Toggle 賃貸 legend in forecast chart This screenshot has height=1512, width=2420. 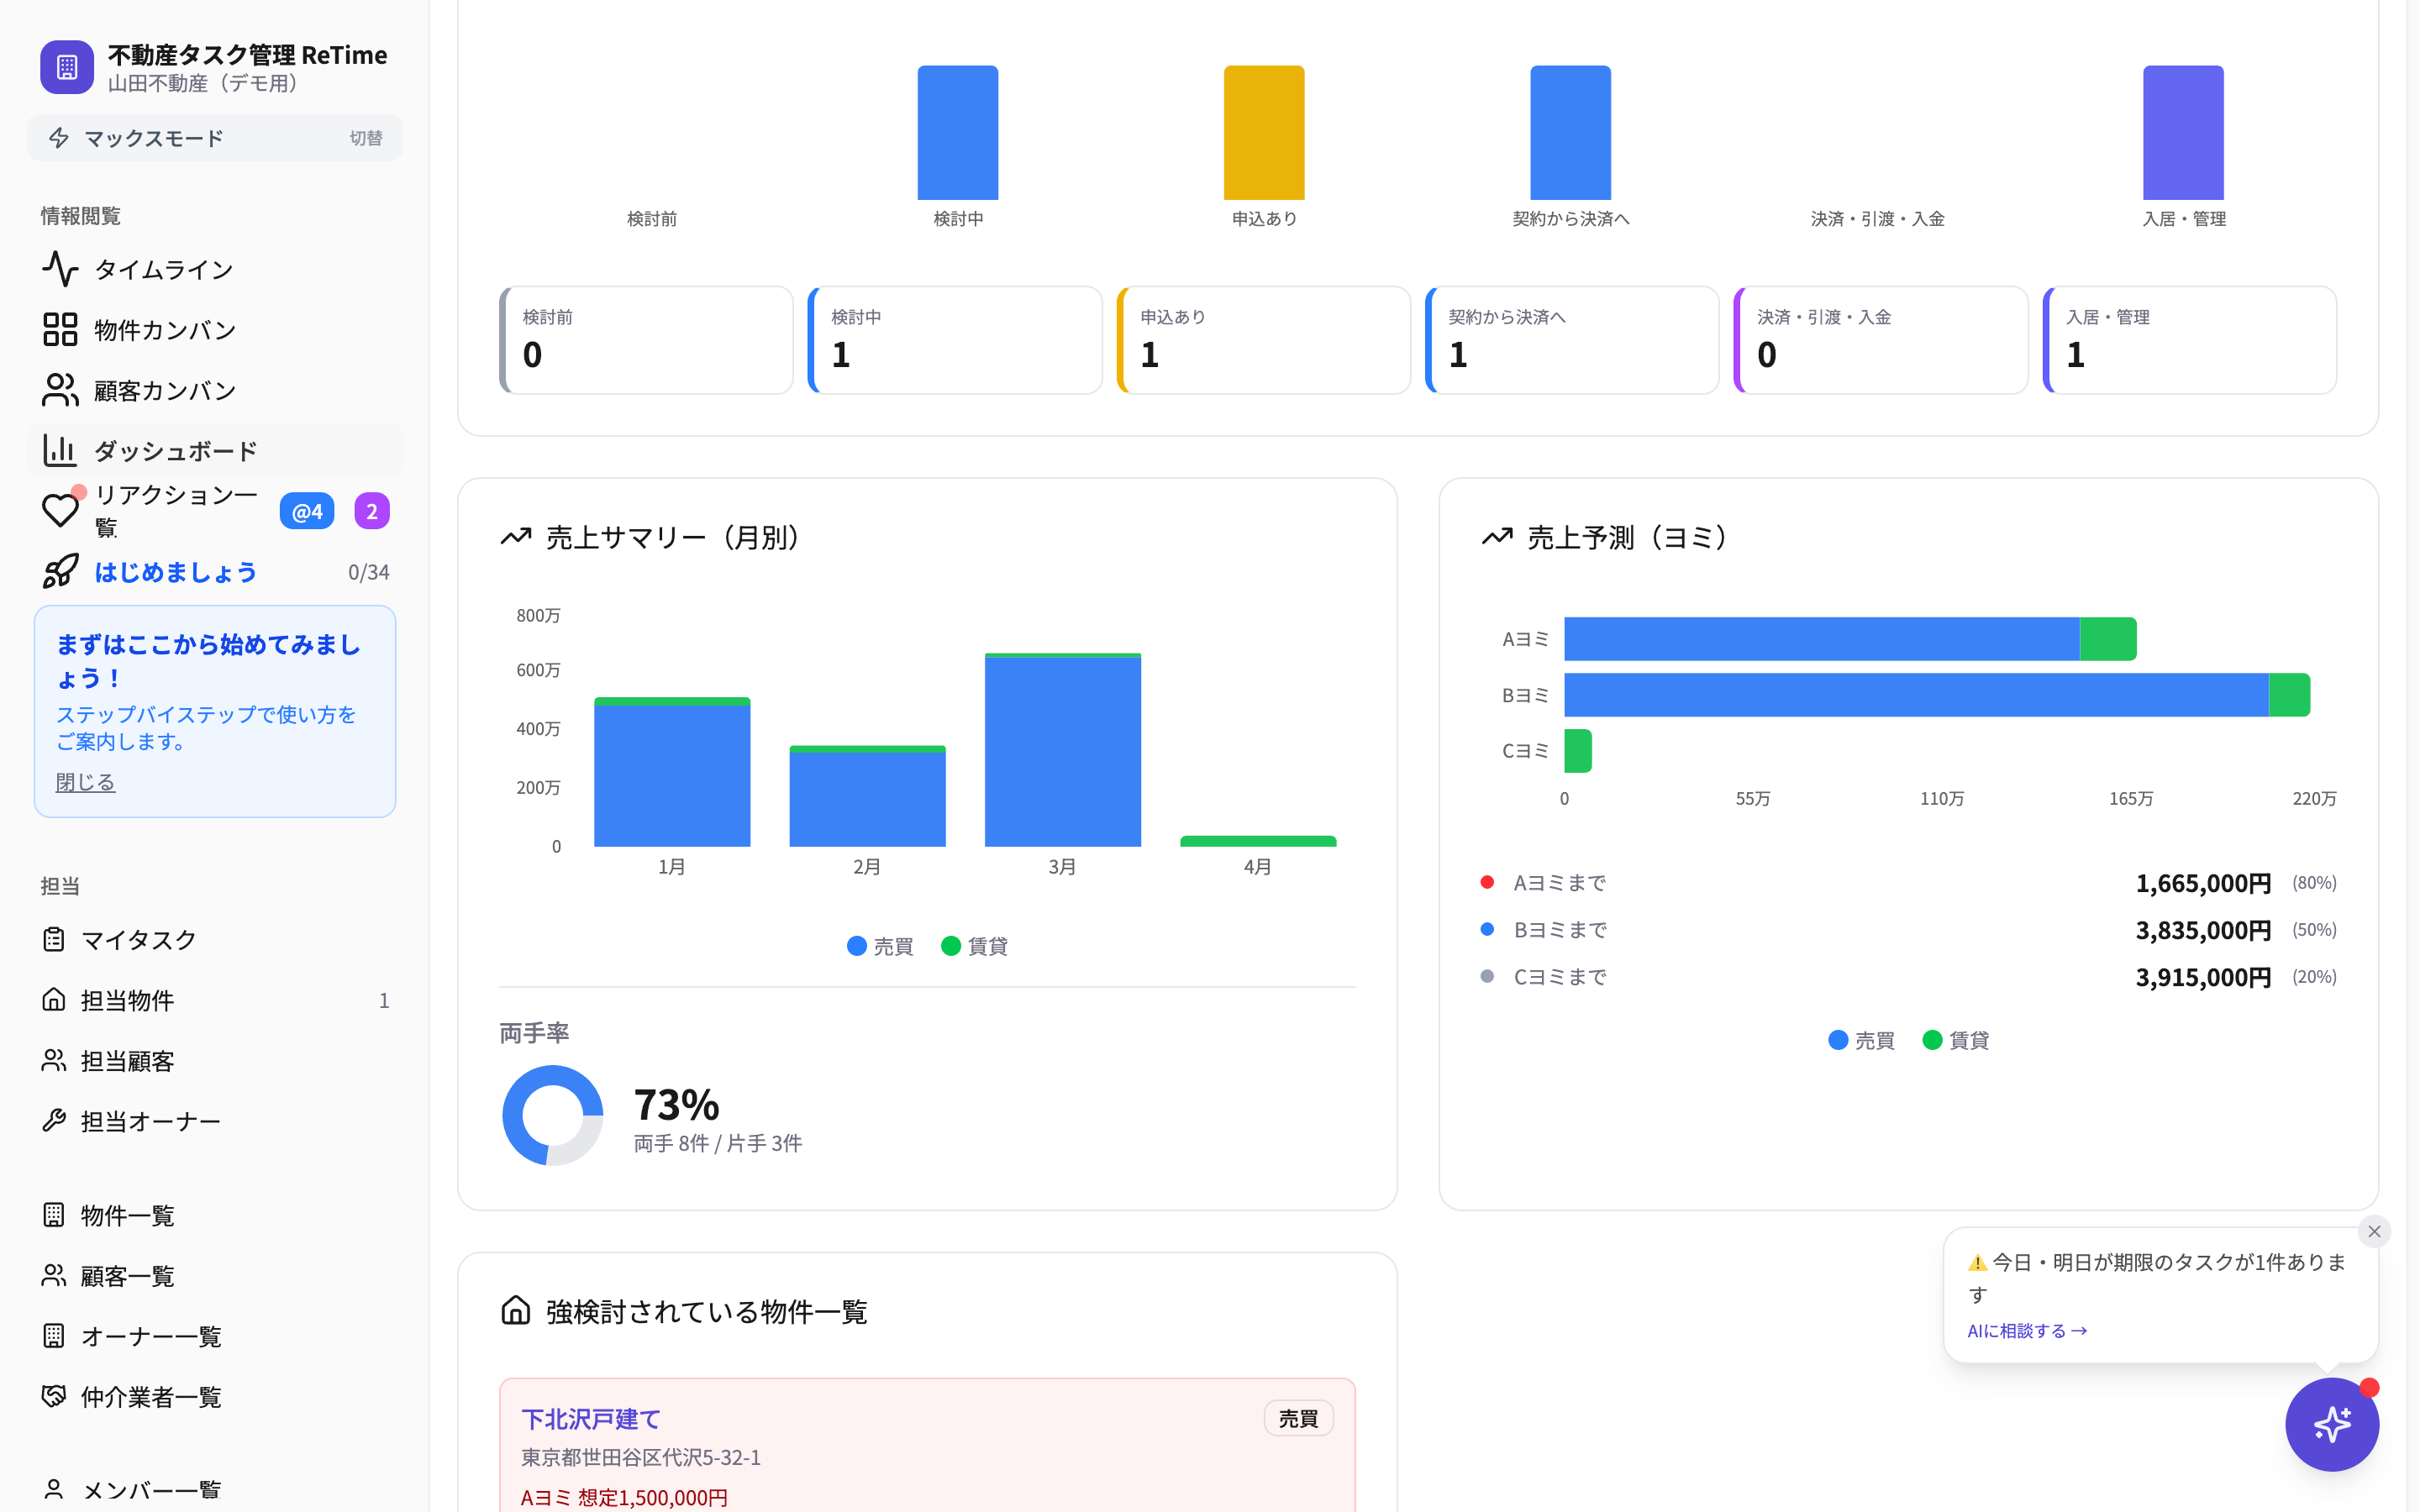(x=1956, y=1040)
